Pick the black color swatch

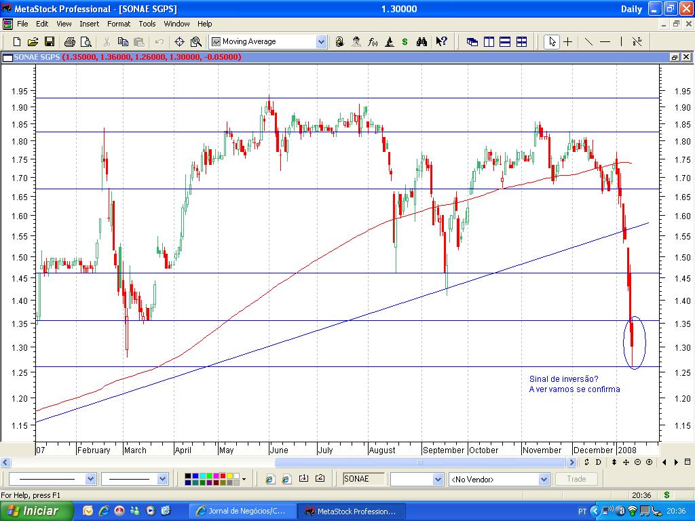[188, 476]
